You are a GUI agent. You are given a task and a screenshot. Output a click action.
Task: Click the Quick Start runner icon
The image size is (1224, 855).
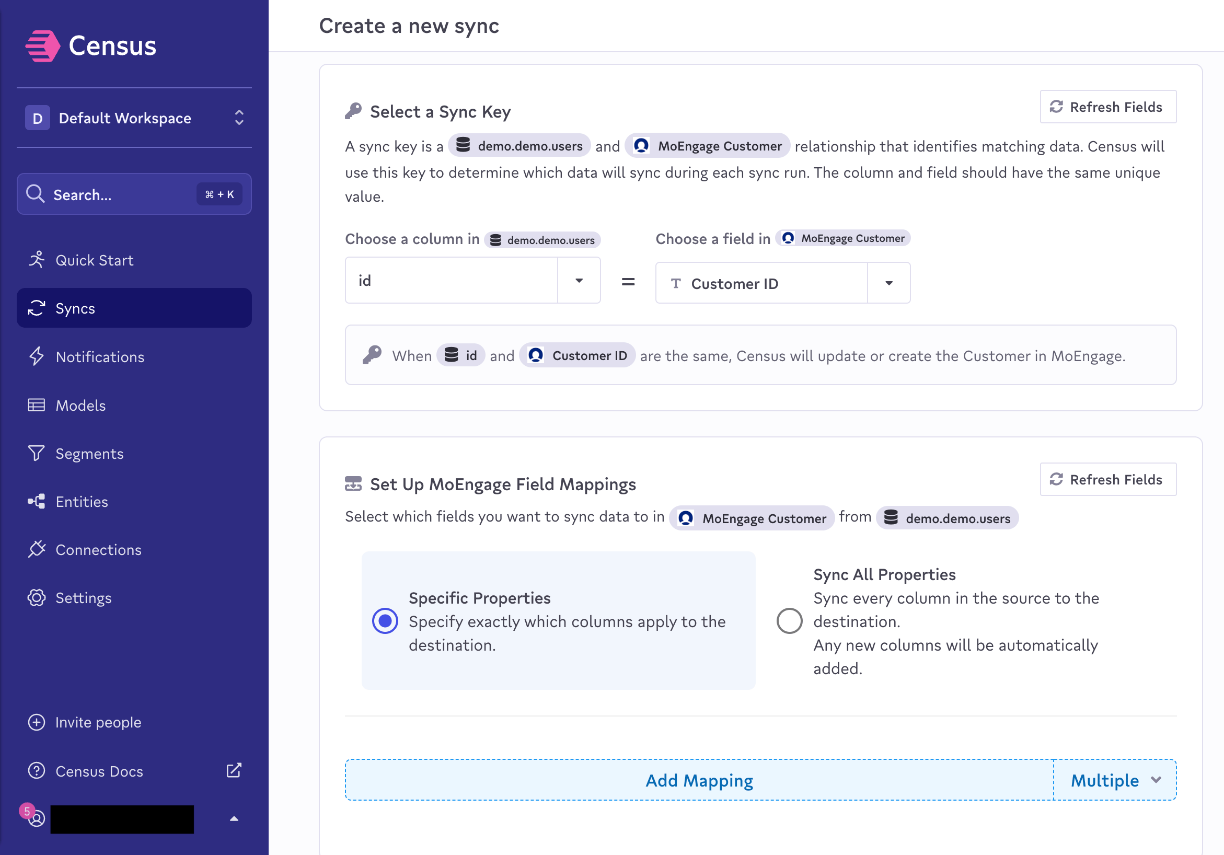click(36, 260)
